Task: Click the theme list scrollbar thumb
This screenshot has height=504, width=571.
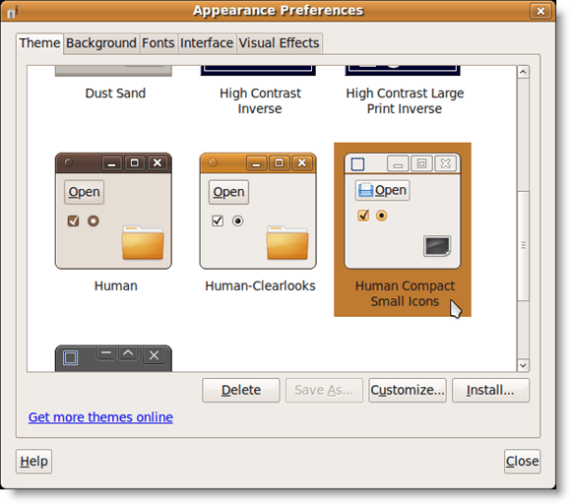Action: [x=524, y=246]
